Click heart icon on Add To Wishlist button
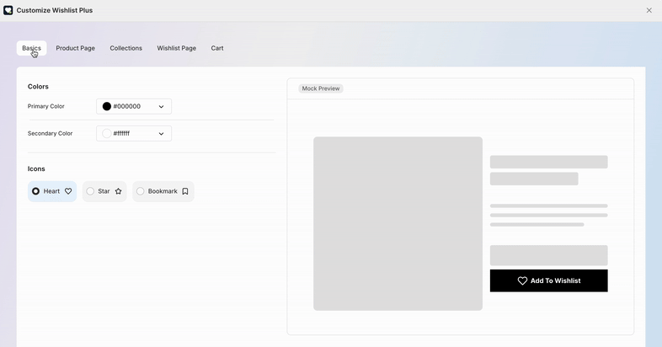662x347 pixels. (522, 280)
